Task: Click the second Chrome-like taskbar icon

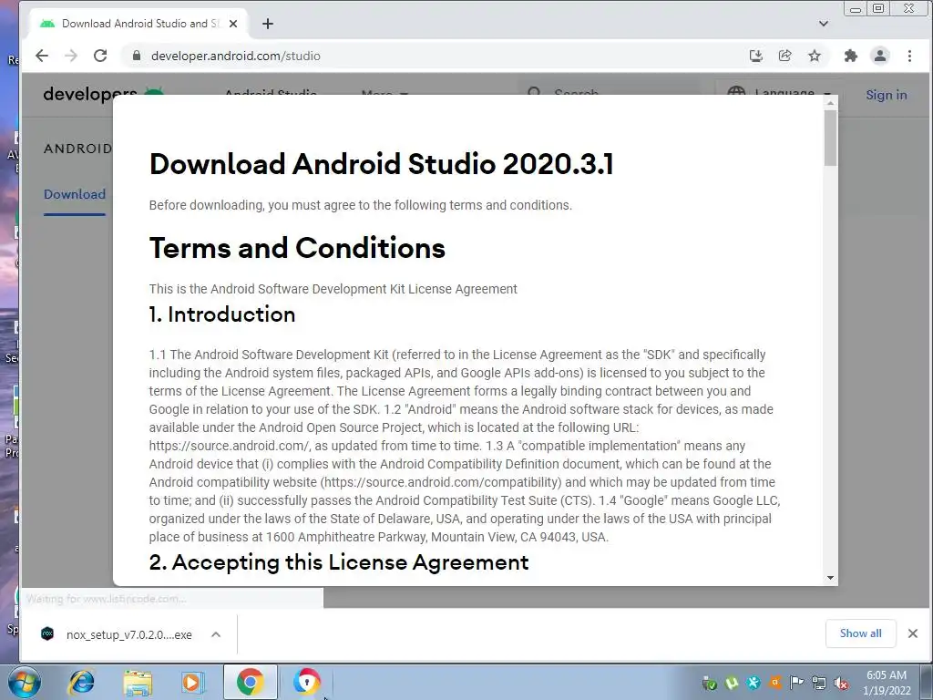Action: click(x=306, y=682)
